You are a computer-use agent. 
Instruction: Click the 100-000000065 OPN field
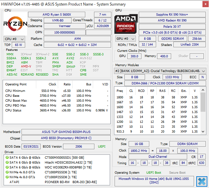[65, 33]
